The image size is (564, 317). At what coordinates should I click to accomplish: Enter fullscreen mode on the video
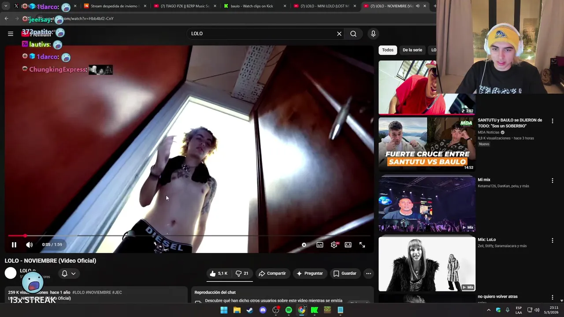(x=362, y=245)
